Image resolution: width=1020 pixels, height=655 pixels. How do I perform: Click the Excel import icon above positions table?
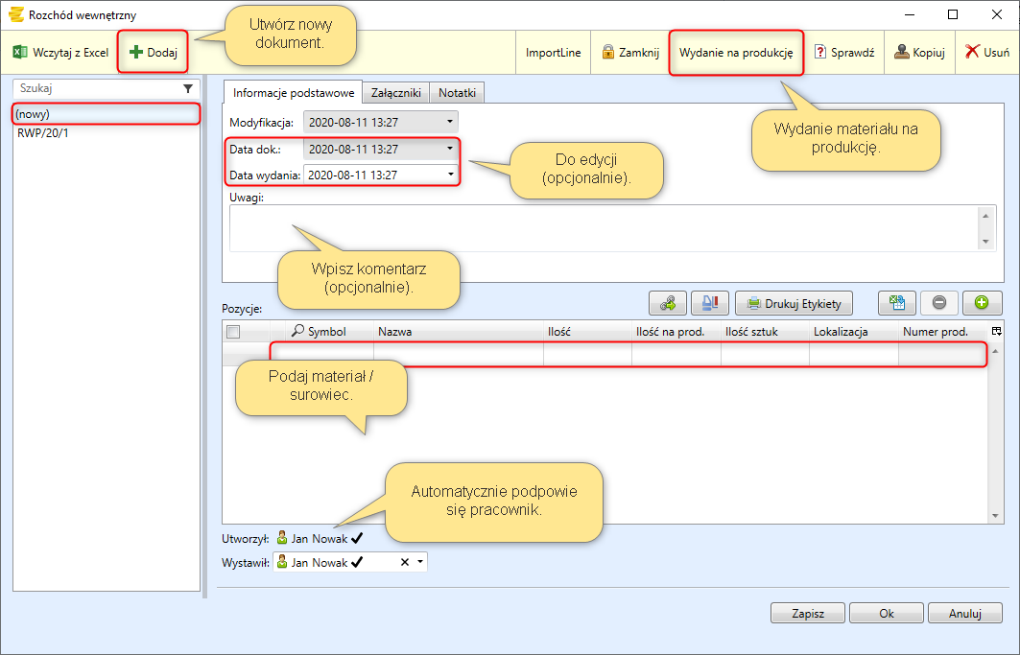tap(897, 303)
